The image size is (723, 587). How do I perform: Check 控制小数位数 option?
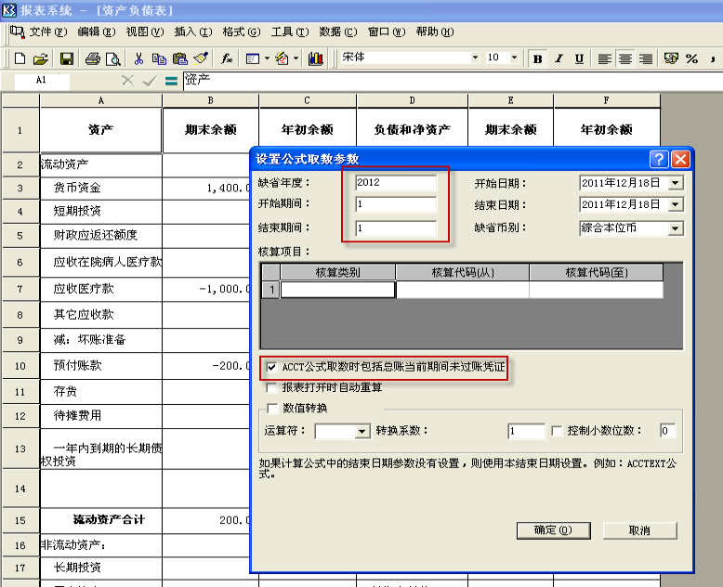(557, 431)
